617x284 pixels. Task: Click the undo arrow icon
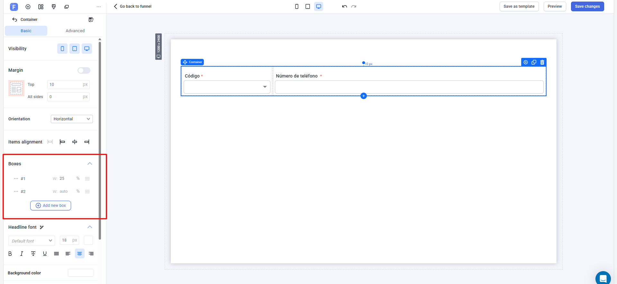[x=344, y=6]
